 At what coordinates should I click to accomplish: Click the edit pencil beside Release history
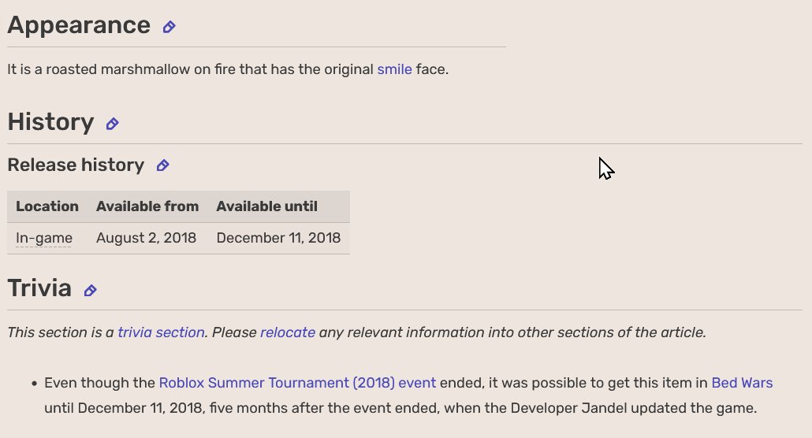point(162,165)
